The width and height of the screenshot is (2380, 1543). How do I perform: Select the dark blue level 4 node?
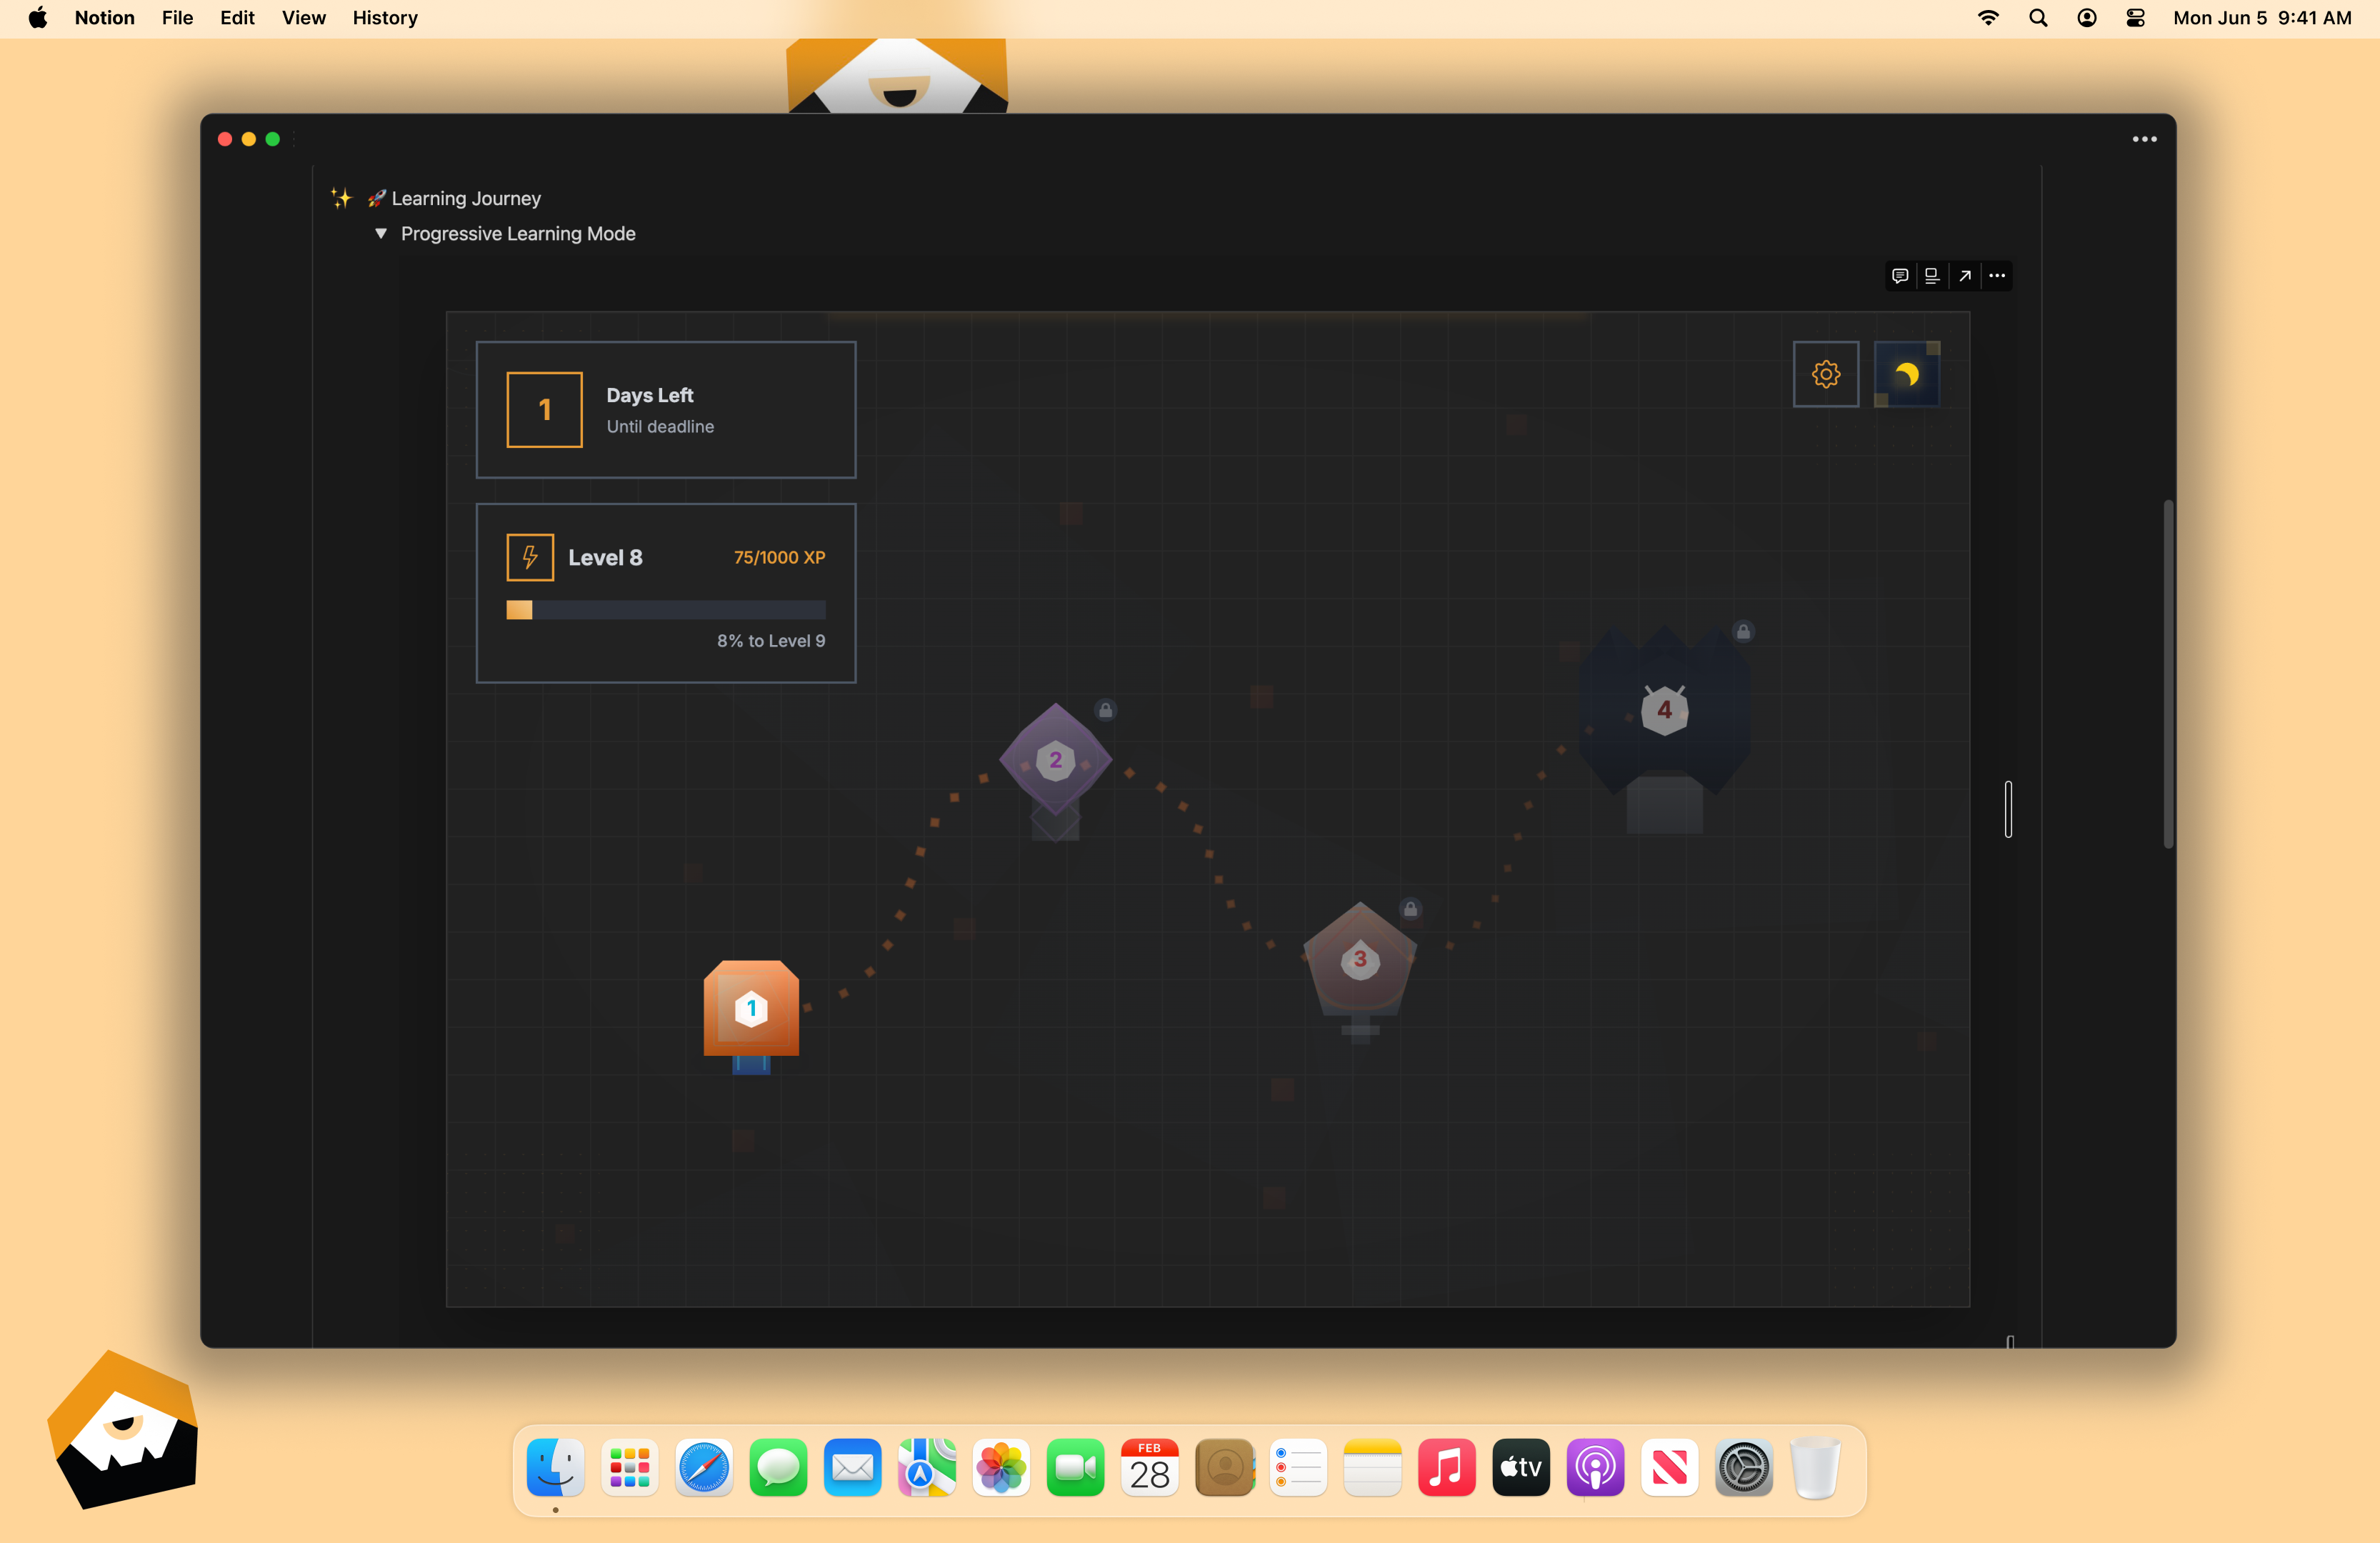1664,711
